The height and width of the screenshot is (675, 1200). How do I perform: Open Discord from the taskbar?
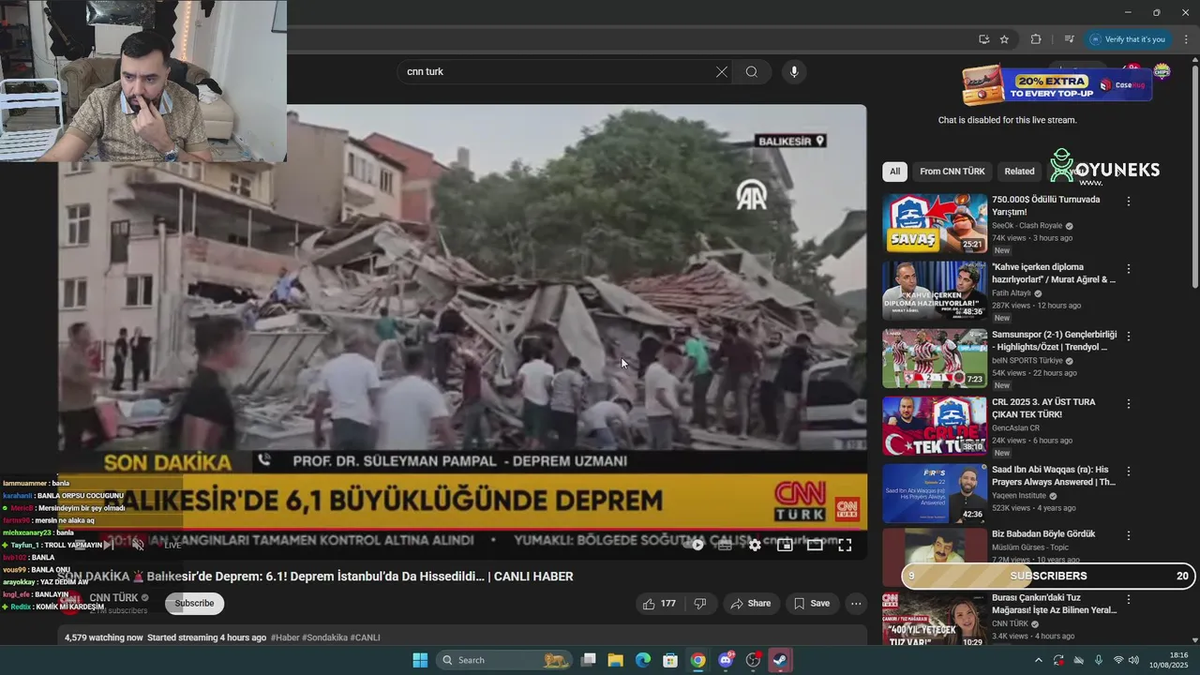point(726,660)
